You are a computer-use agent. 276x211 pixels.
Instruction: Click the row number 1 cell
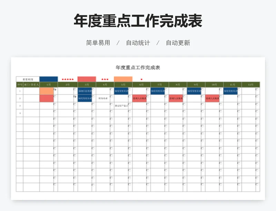[x=20, y=91]
